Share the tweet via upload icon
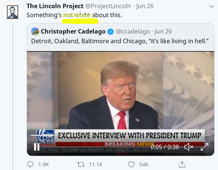The width and height of the screenshot is (218, 170). (x=182, y=164)
